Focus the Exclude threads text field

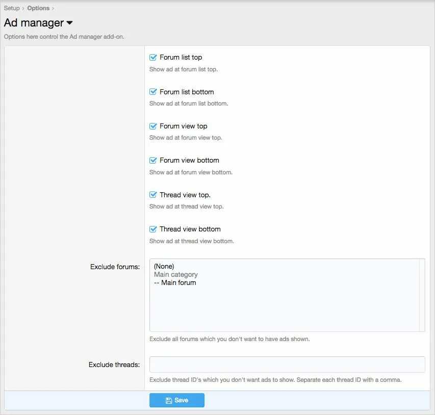pos(287,365)
